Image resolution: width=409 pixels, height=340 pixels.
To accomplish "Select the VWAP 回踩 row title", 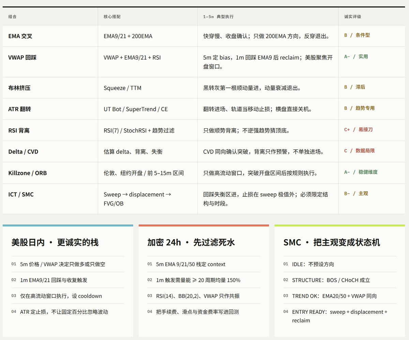I will [x=22, y=58].
